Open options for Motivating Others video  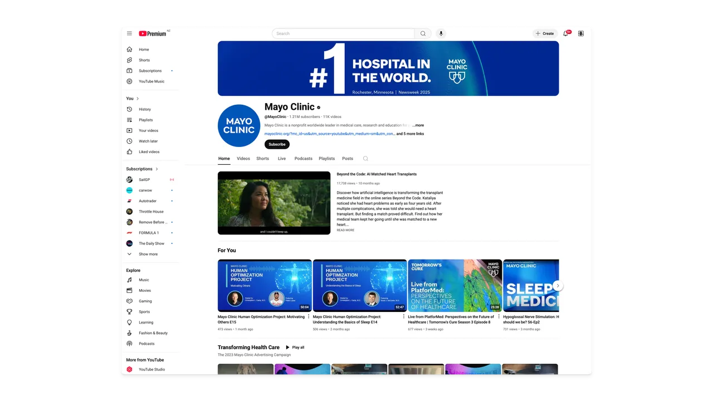point(309,317)
